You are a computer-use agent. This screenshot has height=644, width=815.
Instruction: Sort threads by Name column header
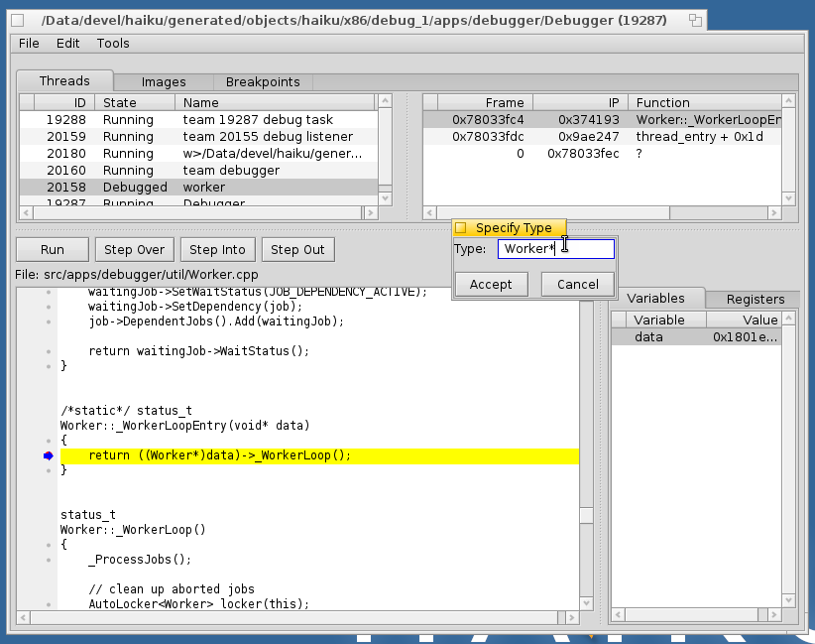[x=275, y=102]
